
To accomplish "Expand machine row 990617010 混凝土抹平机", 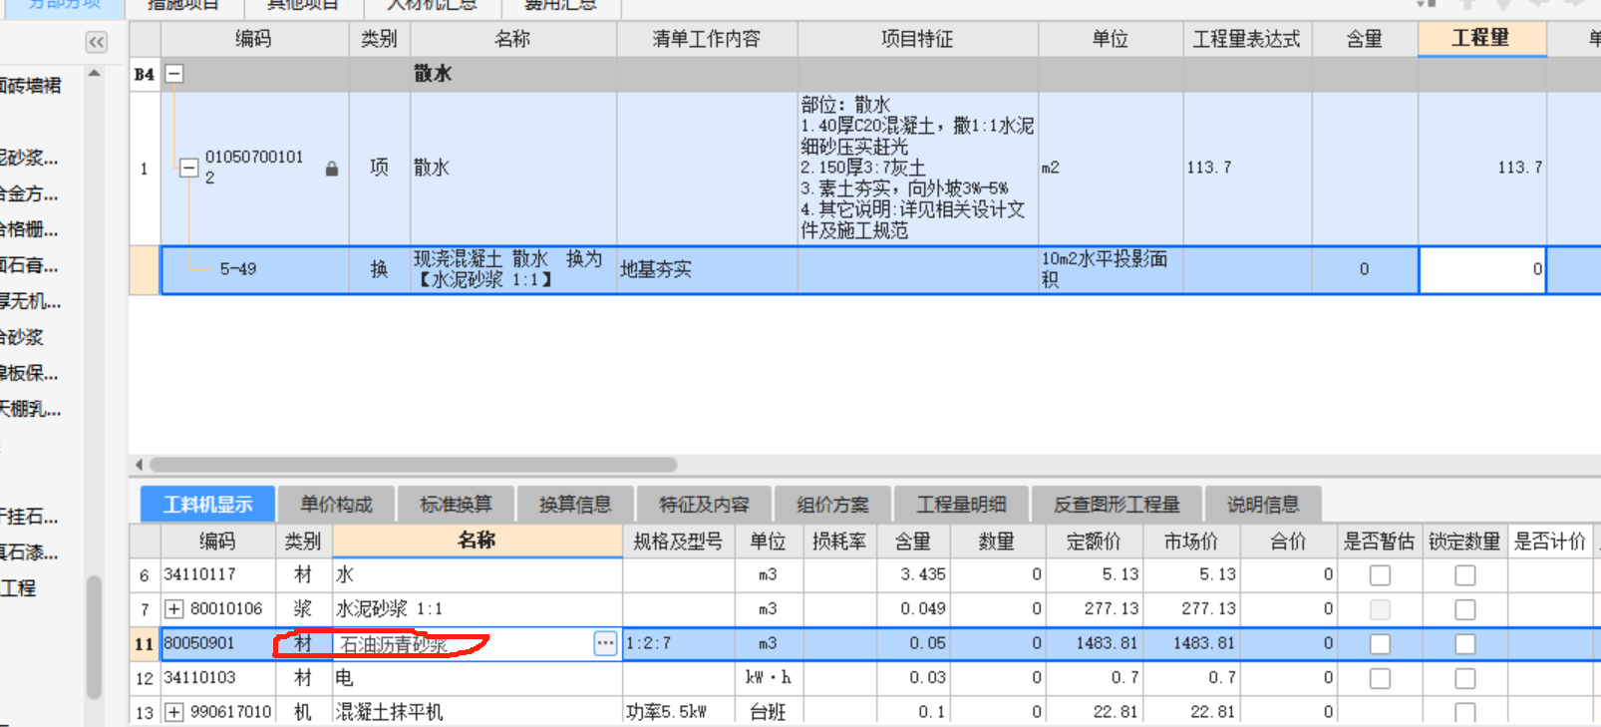I will pos(173,712).
